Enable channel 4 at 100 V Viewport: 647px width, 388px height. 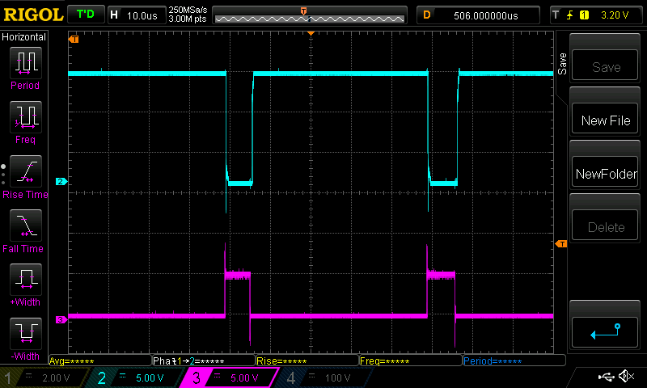323,377
